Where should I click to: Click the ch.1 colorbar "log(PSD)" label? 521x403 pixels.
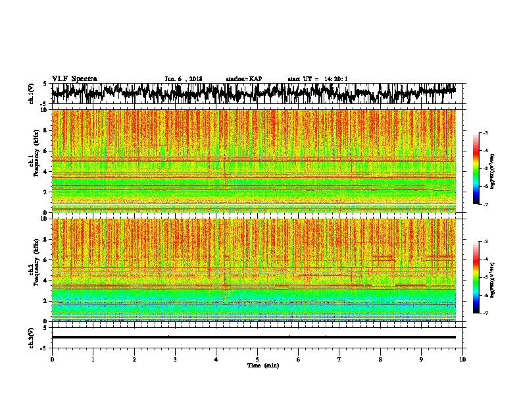[492, 172]
